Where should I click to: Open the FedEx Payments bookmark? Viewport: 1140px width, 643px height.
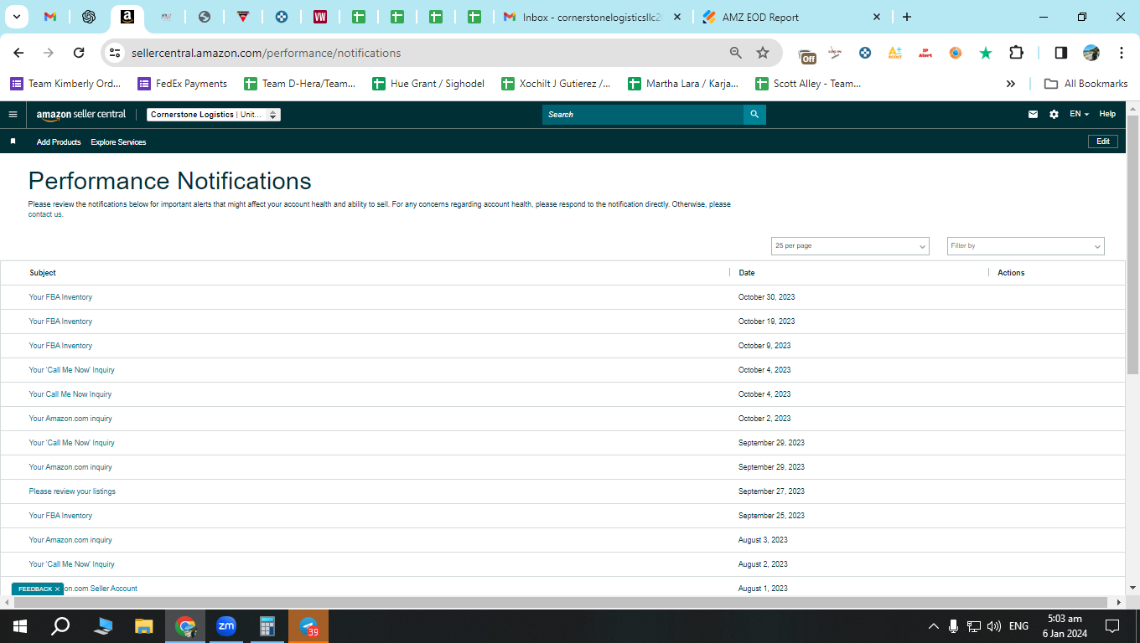click(x=182, y=84)
